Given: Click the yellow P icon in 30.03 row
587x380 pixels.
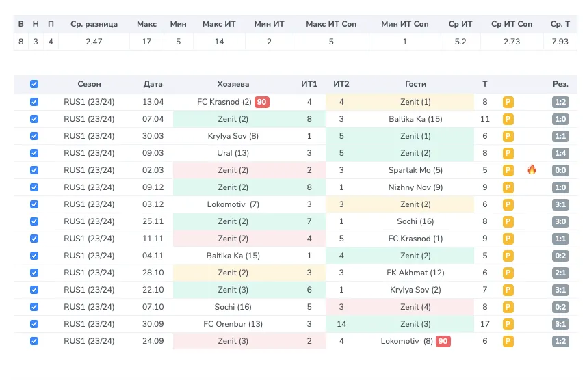Looking at the screenshot, I should point(508,136).
